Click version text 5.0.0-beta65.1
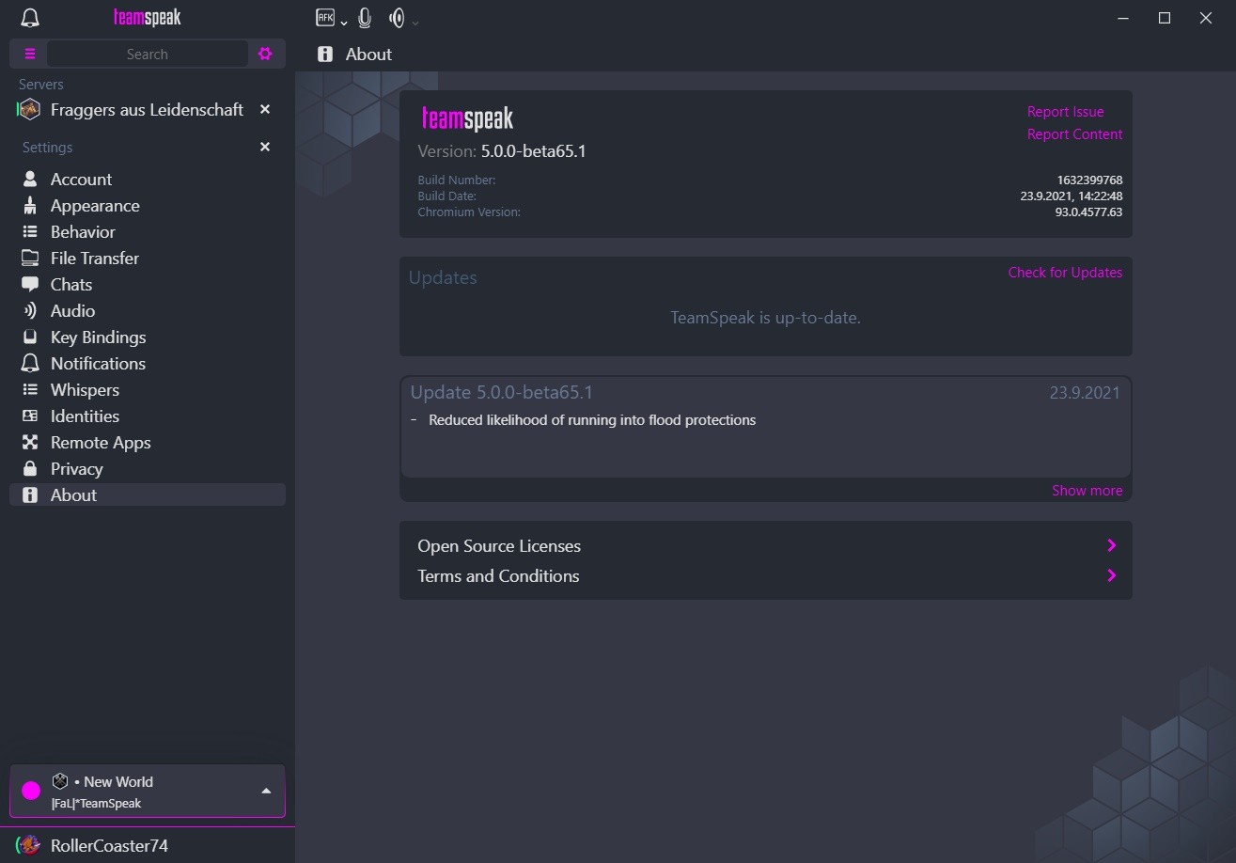The width and height of the screenshot is (1236, 863). pyautogui.click(x=534, y=151)
